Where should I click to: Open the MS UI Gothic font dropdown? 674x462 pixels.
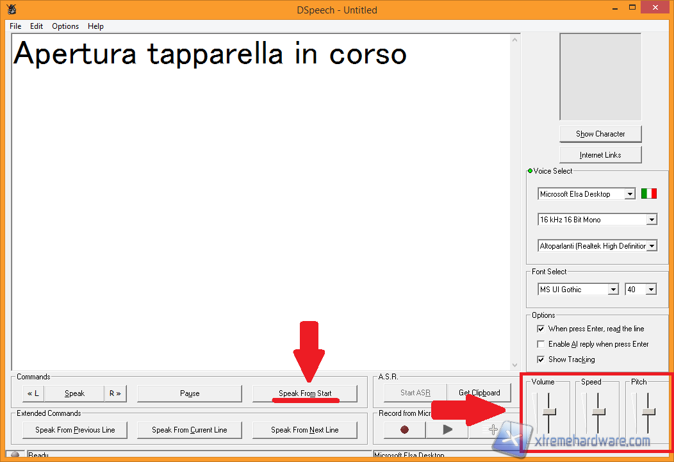coord(613,290)
